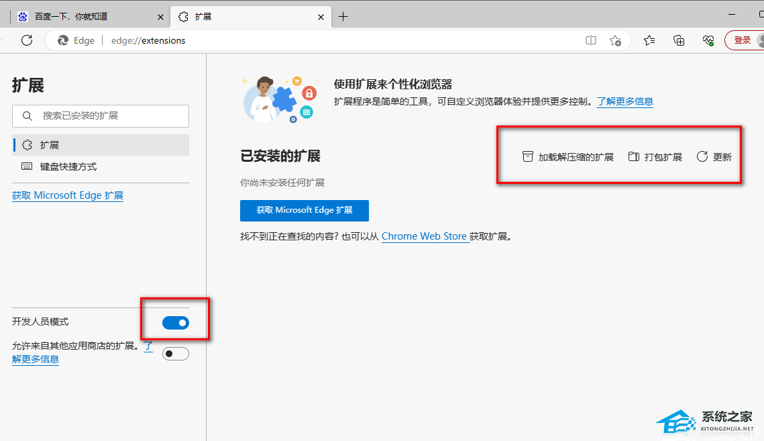Minimize the browser window
Image resolution: width=764 pixels, height=441 pixels.
(732, 15)
